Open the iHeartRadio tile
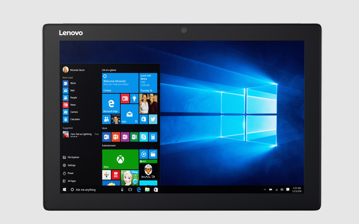 pos(116,175)
